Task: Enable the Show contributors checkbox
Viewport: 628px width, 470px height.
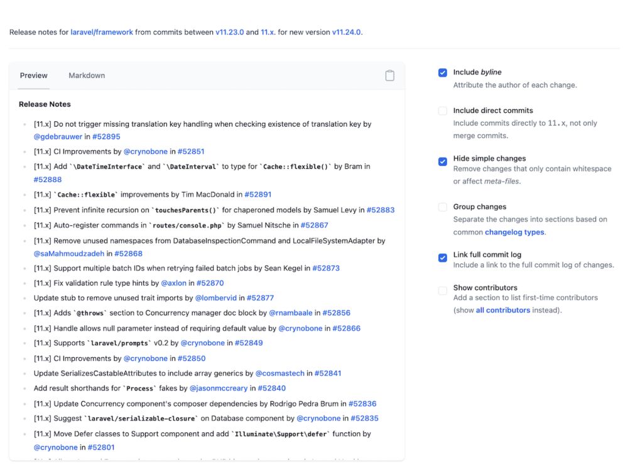Action: pyautogui.click(x=442, y=291)
